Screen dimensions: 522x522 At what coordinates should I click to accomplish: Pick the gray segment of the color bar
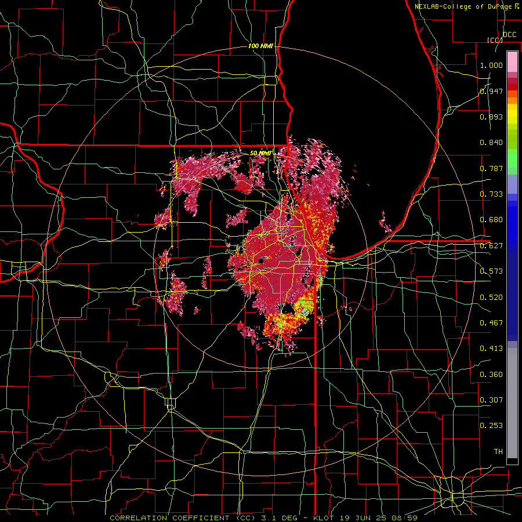512,403
